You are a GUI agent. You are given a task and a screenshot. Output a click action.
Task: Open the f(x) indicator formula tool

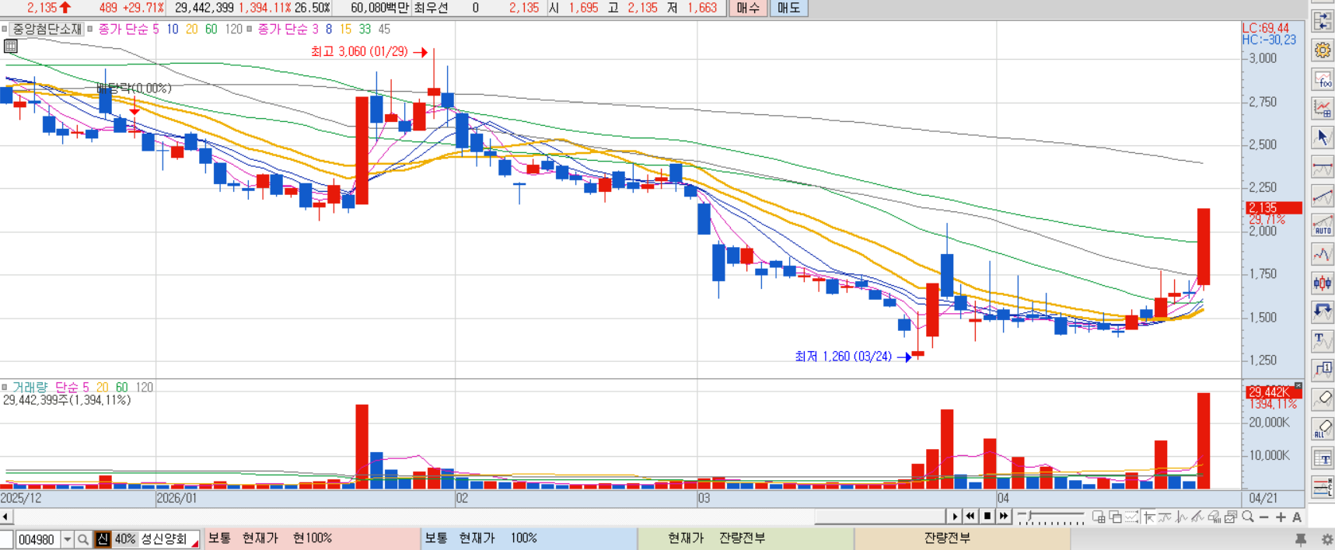pos(1322,79)
